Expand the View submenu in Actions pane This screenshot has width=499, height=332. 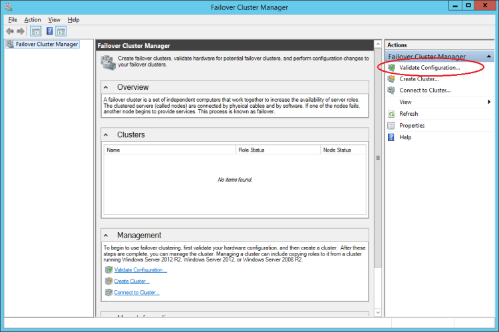click(489, 102)
